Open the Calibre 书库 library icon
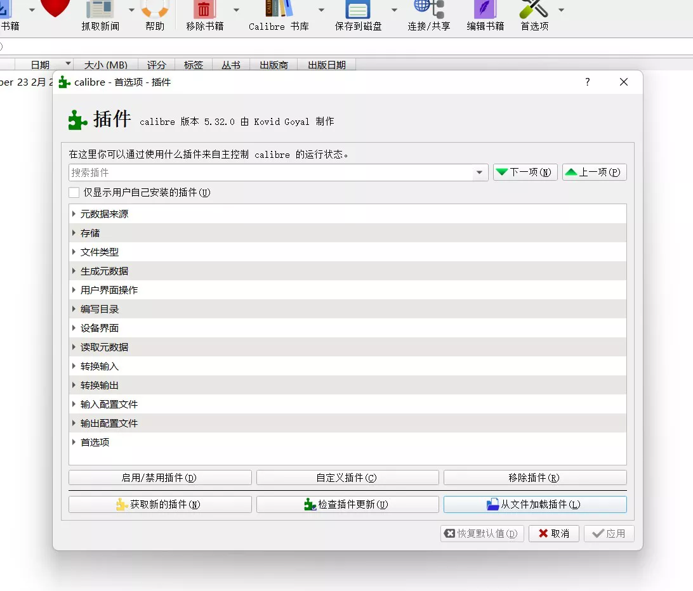The image size is (693, 591). click(x=279, y=9)
